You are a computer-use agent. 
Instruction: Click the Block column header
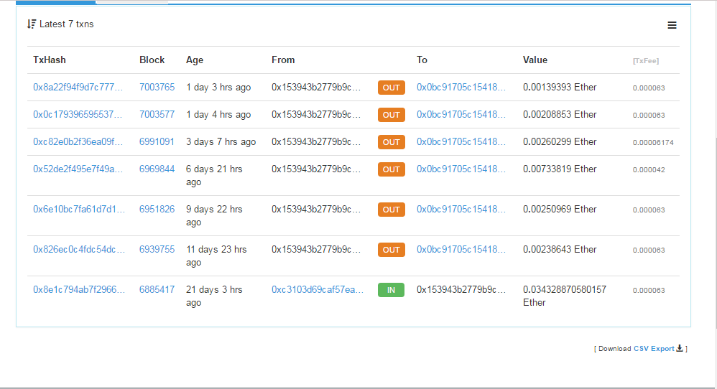click(x=152, y=60)
